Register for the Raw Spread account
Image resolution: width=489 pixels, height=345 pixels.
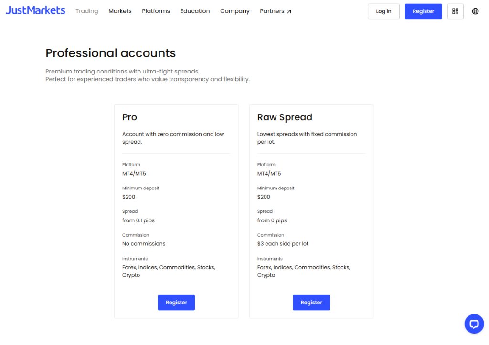tap(311, 303)
